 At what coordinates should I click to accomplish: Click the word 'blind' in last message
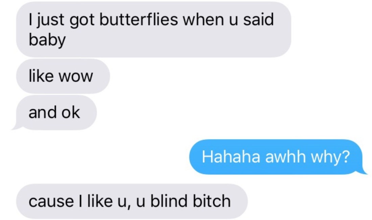(169, 201)
